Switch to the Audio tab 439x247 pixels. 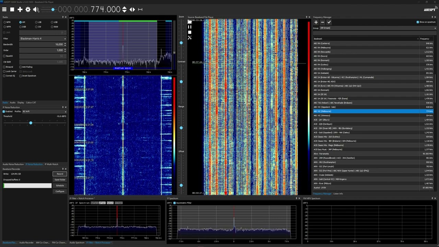point(13,103)
